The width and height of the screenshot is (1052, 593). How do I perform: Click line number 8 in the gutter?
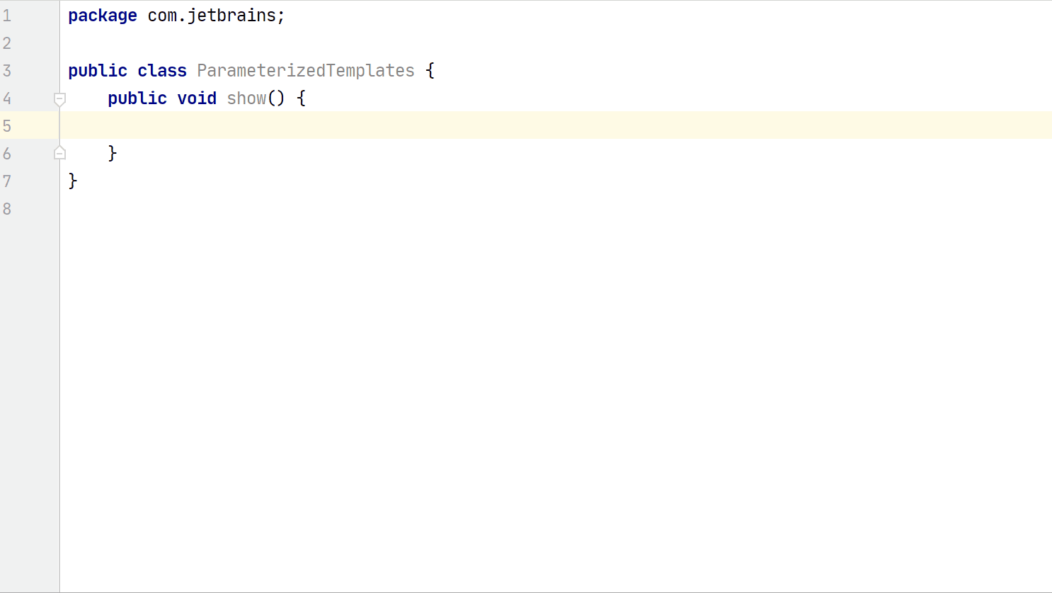[7, 209]
